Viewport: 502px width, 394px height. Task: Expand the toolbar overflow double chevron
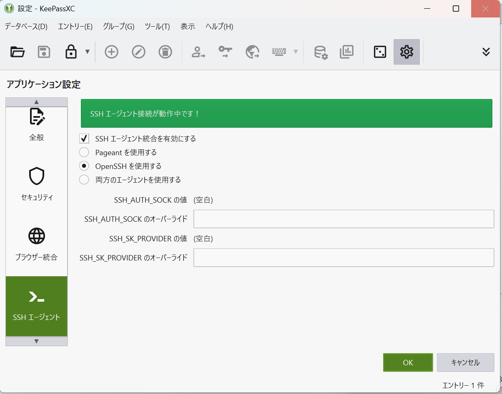click(x=486, y=52)
